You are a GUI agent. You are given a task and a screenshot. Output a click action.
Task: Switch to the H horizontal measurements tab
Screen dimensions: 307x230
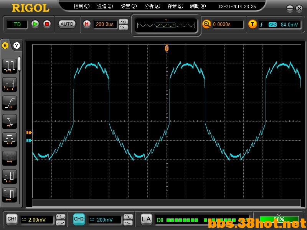click(x=5, y=45)
